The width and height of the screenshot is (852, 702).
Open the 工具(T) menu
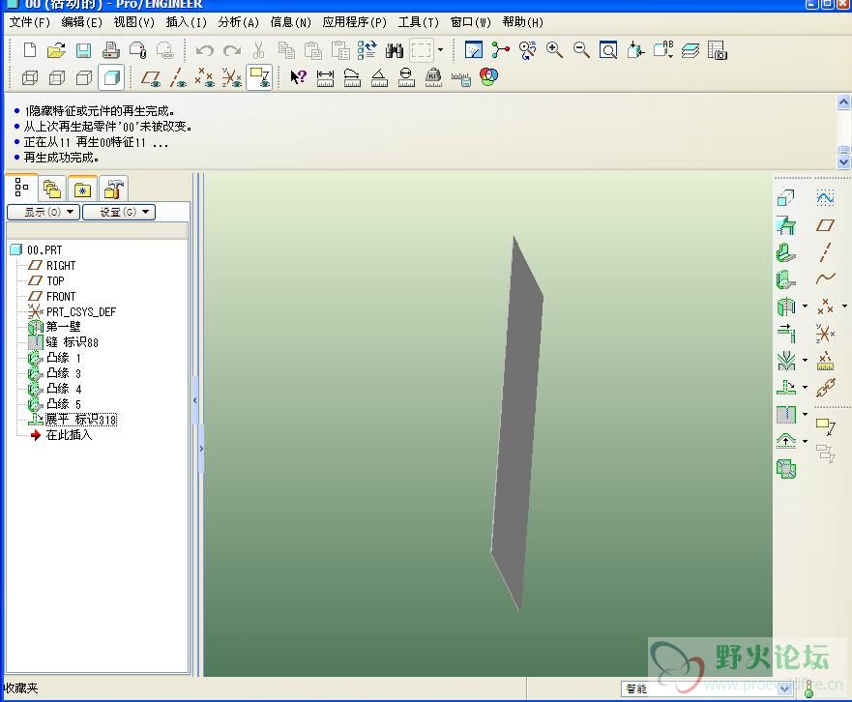(x=418, y=22)
